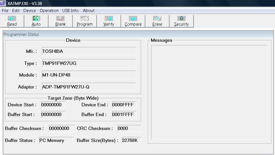Click the Buffer Status field PC Memory
Screen dimensions: 275x155
pos(57,140)
